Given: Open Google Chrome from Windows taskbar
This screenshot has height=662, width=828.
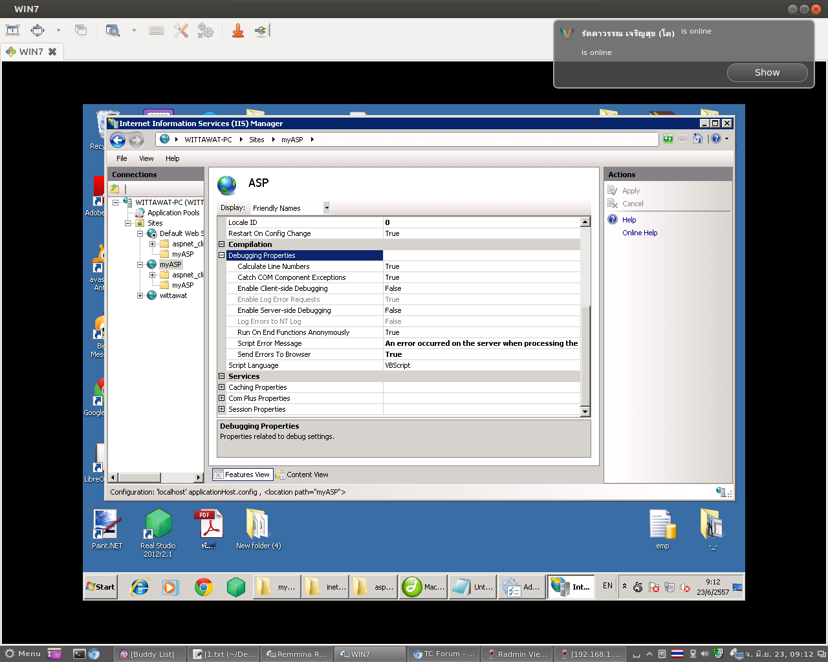Looking at the screenshot, I should point(204,587).
